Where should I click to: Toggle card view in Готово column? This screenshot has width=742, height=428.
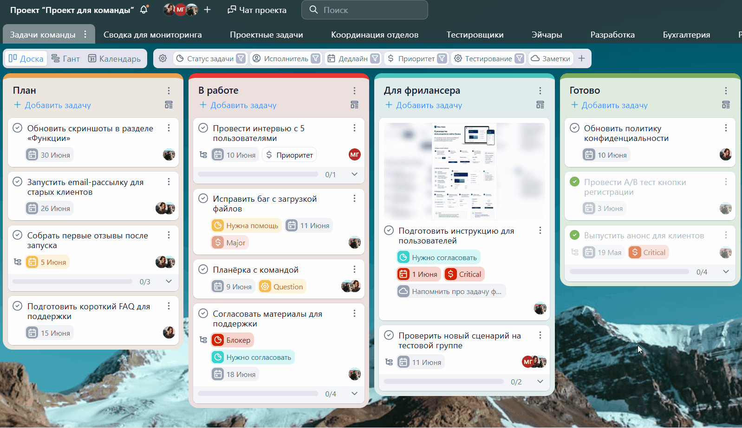pyautogui.click(x=726, y=105)
